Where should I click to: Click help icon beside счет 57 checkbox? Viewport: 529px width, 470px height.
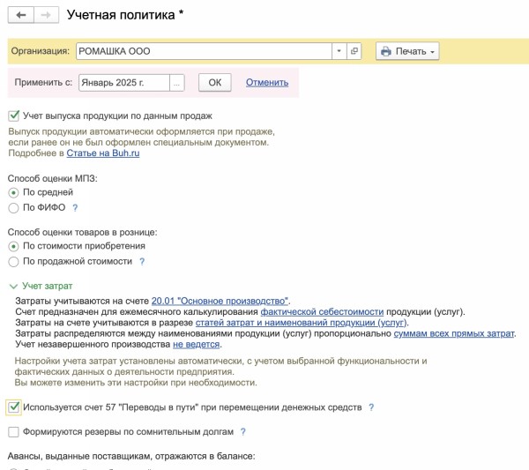point(371,407)
